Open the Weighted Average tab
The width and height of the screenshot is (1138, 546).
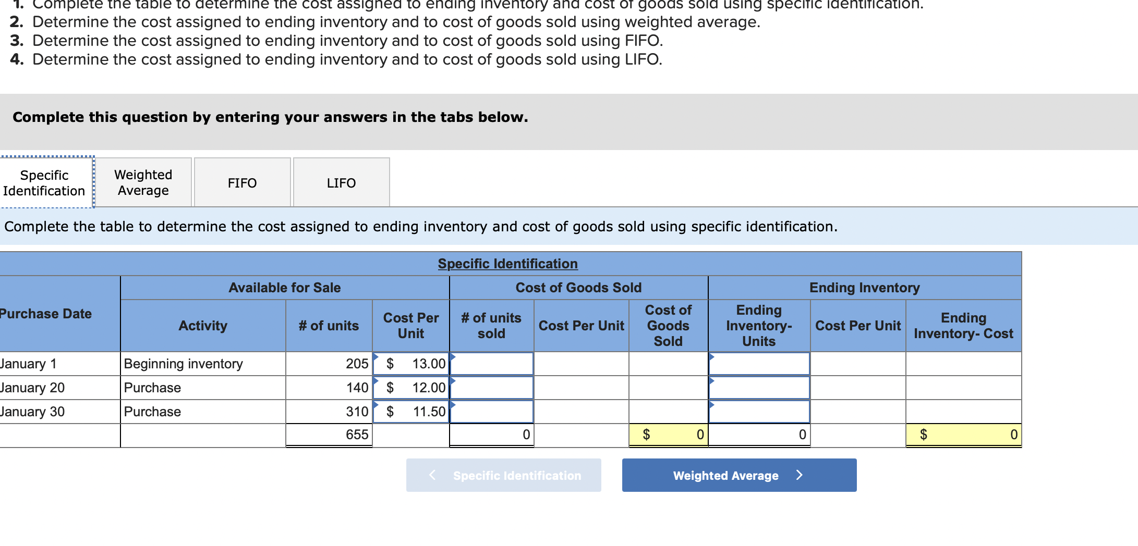click(142, 182)
